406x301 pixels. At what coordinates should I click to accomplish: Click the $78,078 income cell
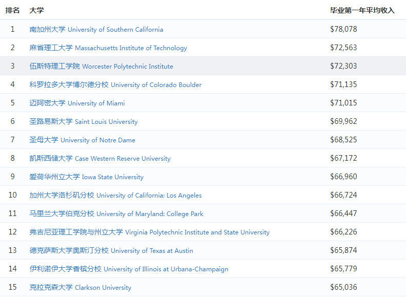[x=343, y=30]
